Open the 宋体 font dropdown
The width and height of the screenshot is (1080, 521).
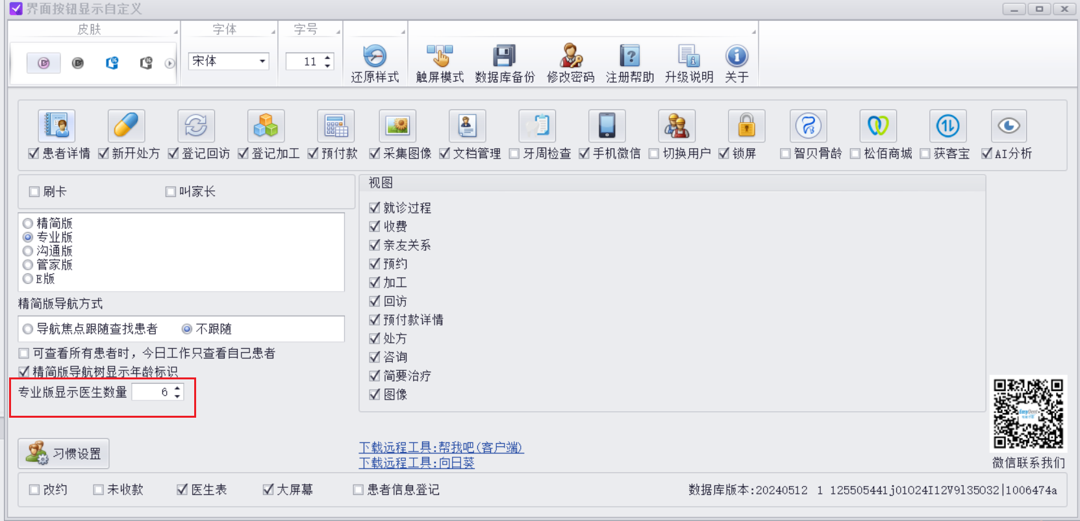[262, 61]
